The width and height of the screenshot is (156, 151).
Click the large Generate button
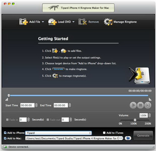click(x=143, y=136)
